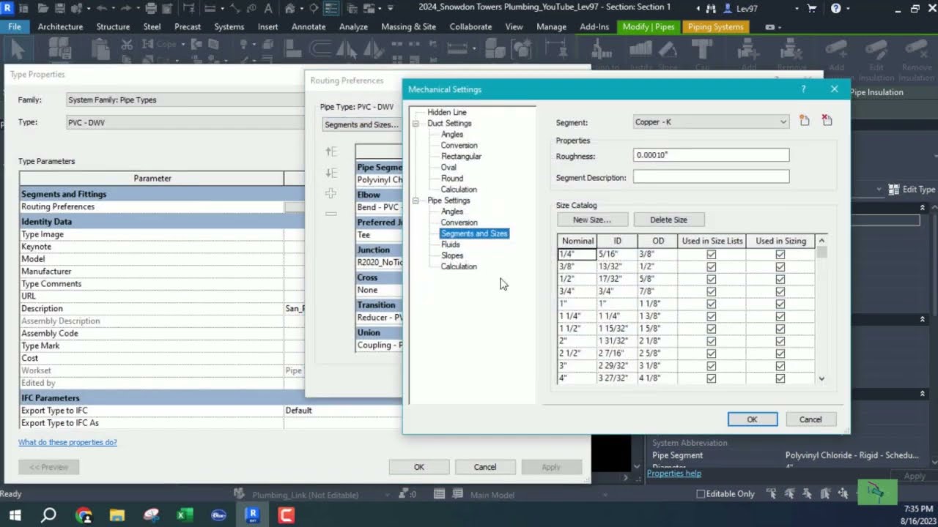938x527 pixels.
Task: Click the taskbar search magnifier icon
Action: point(48,515)
